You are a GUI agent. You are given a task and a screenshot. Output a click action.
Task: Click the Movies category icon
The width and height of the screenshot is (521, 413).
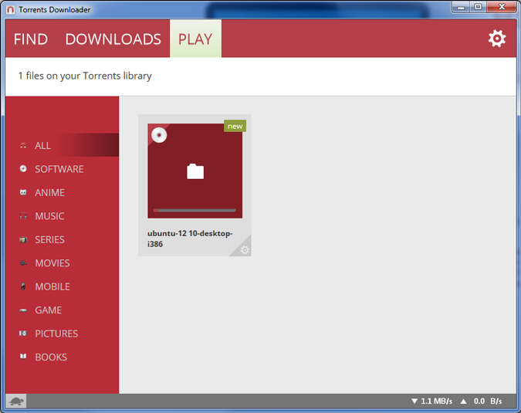[x=23, y=263]
